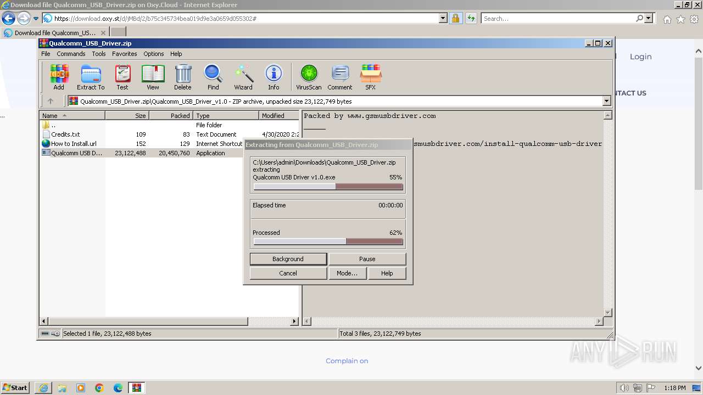Open the archive path dropdown arrow

coord(606,101)
